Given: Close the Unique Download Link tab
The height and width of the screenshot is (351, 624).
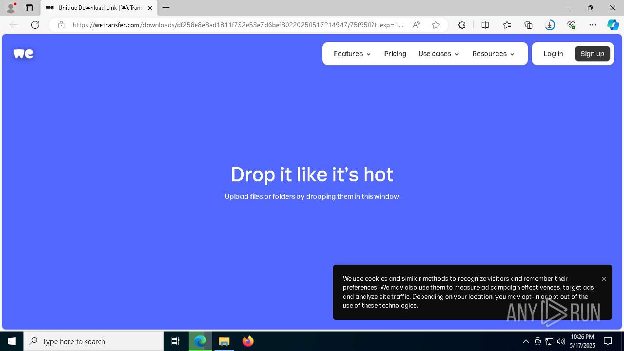Looking at the screenshot, I should (x=150, y=8).
